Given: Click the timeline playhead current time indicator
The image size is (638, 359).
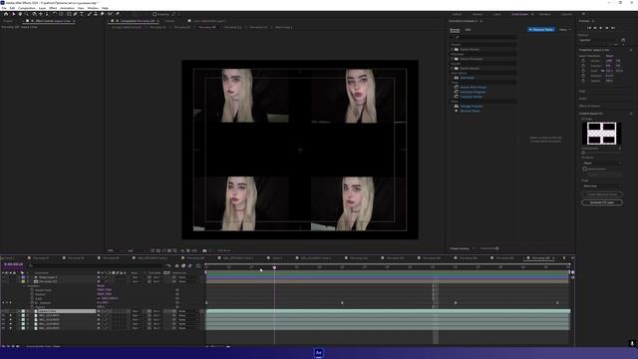Looking at the screenshot, I should click(275, 267).
